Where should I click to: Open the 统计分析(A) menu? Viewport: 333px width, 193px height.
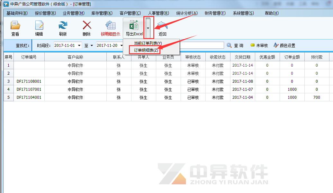(187, 13)
